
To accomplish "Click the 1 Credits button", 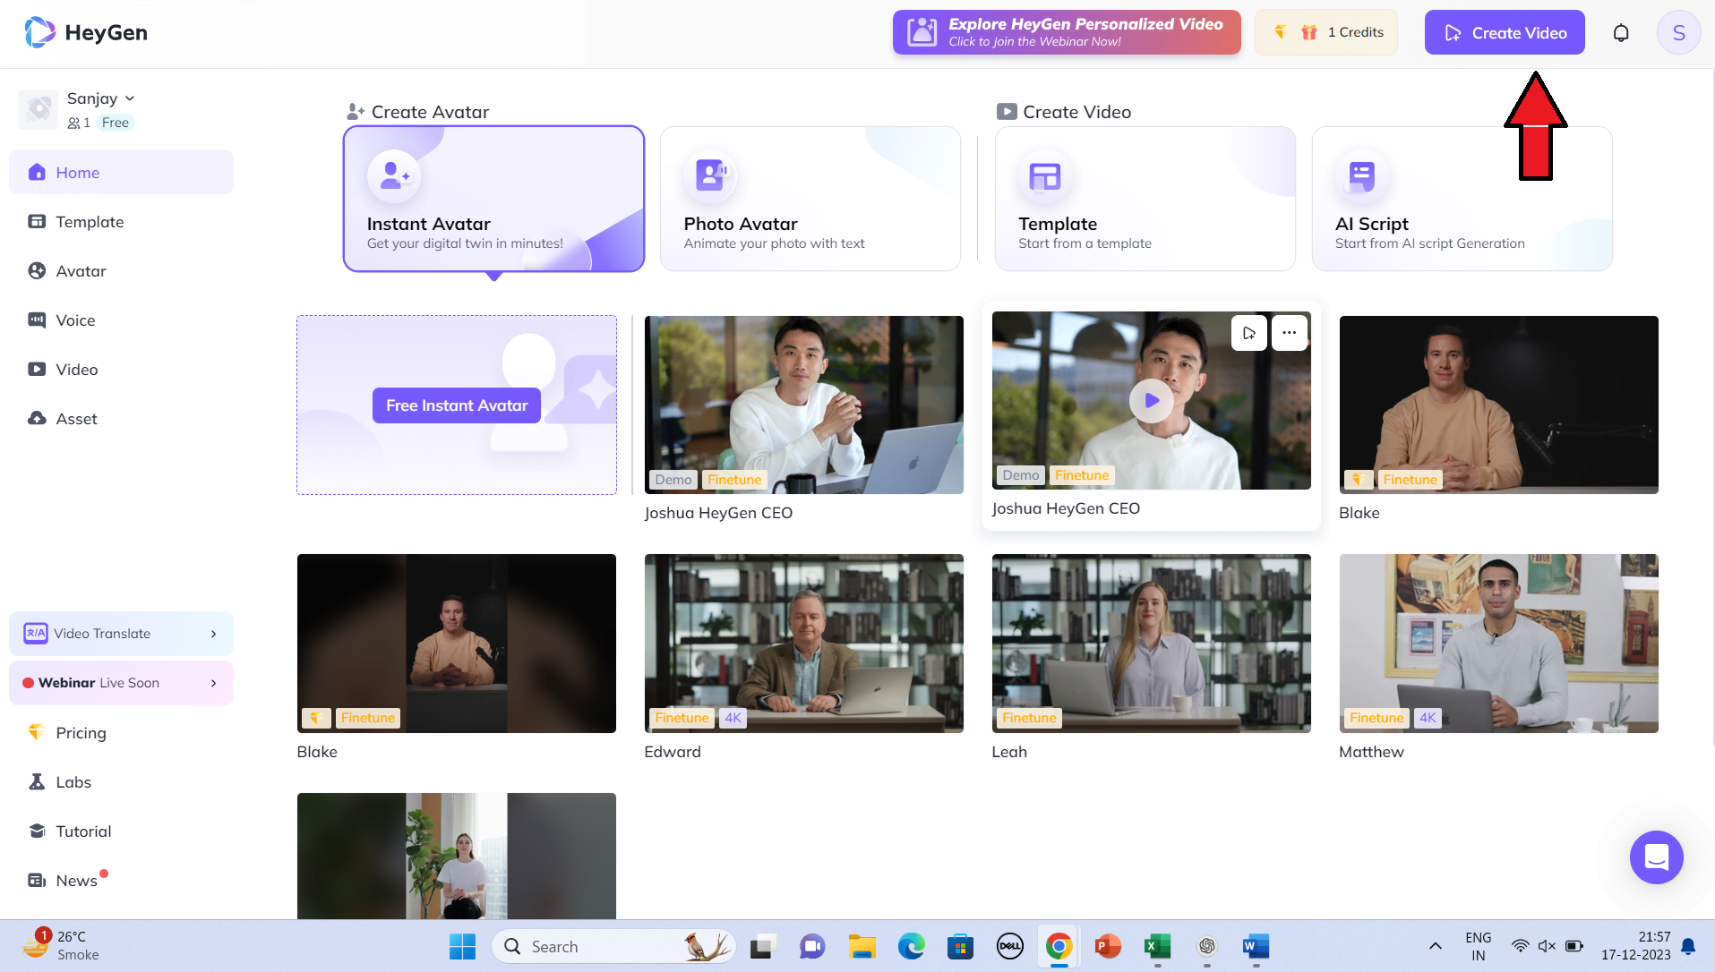I will point(1325,32).
